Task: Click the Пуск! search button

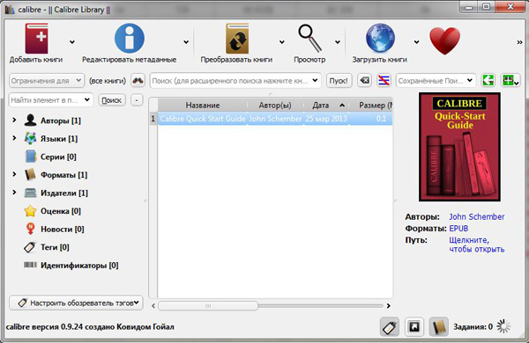Action: click(339, 81)
